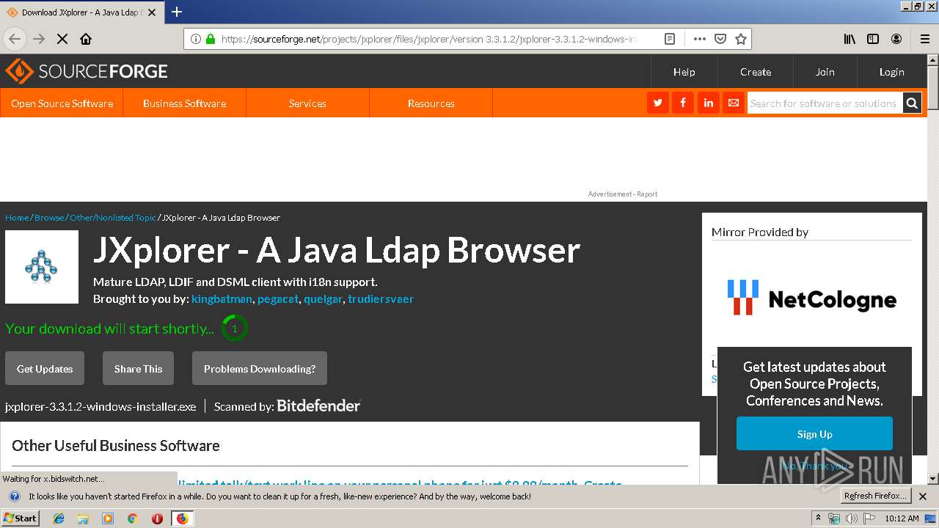
Task: Open SourceForge Facebook icon
Action: coord(683,103)
